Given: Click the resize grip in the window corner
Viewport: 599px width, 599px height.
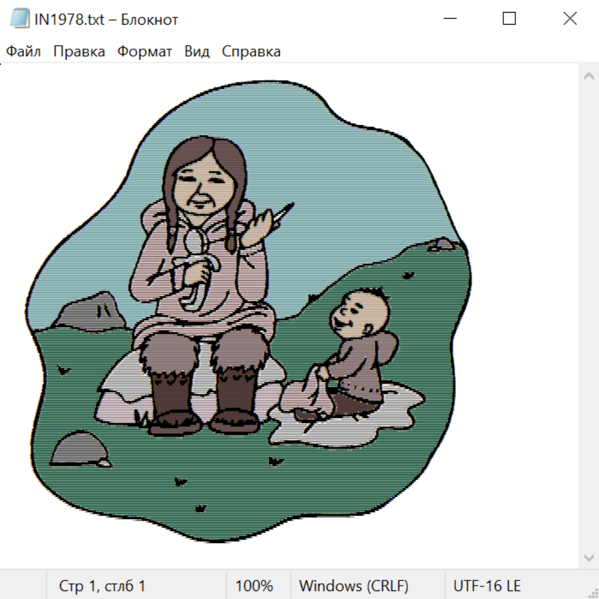Looking at the screenshot, I should tap(592, 592).
